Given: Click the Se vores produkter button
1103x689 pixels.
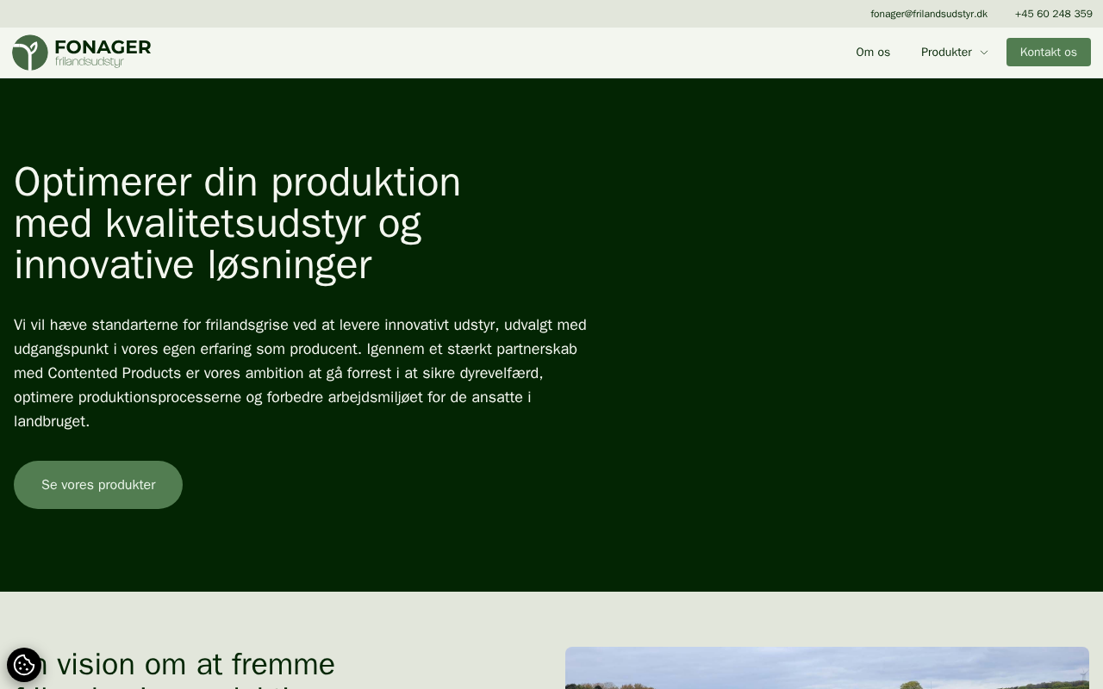Looking at the screenshot, I should (98, 485).
